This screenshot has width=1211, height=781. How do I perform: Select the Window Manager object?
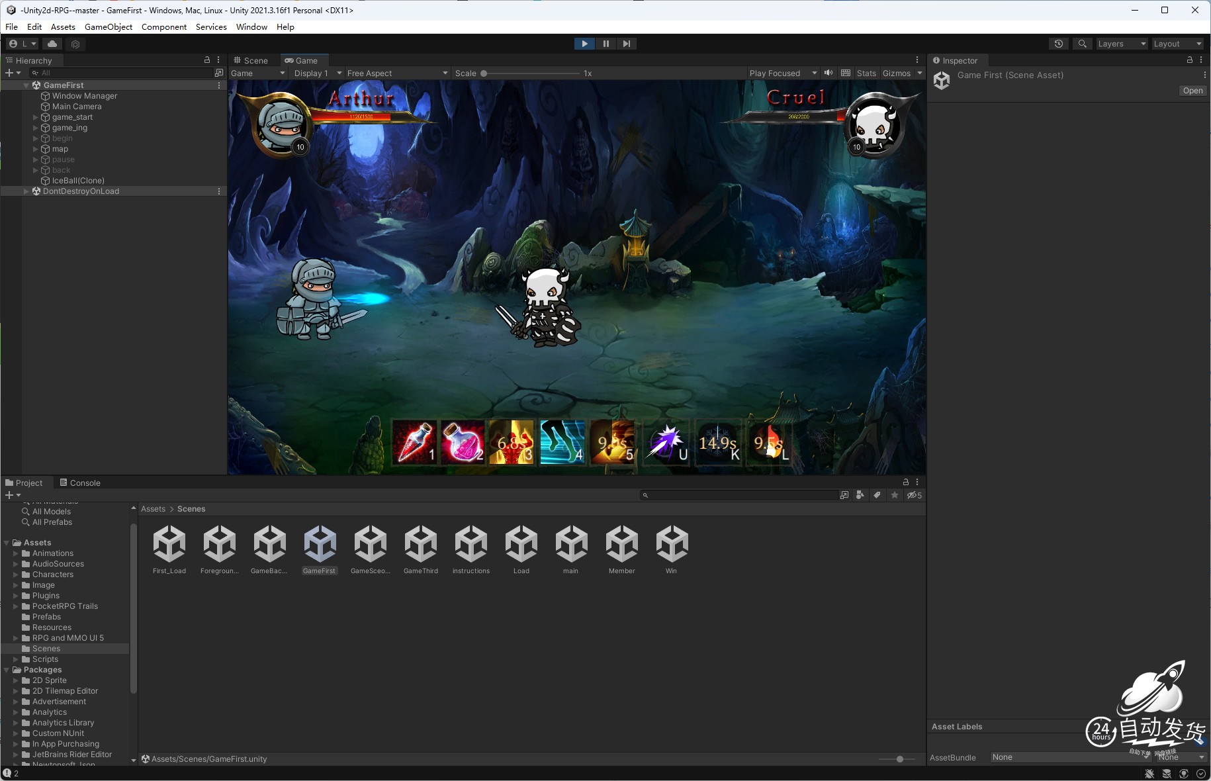coord(85,96)
